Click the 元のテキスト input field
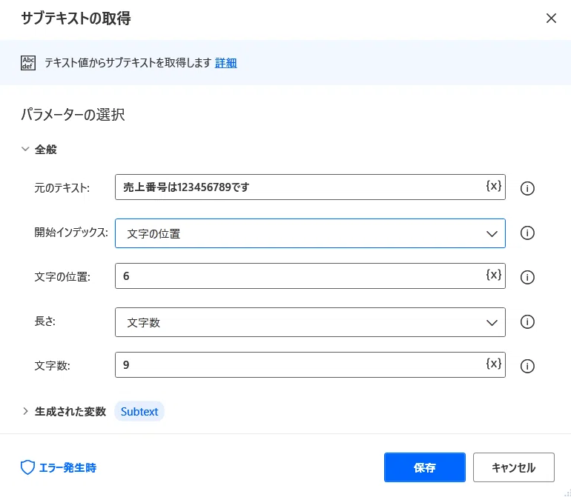The height and width of the screenshot is (497, 571). tap(310, 187)
